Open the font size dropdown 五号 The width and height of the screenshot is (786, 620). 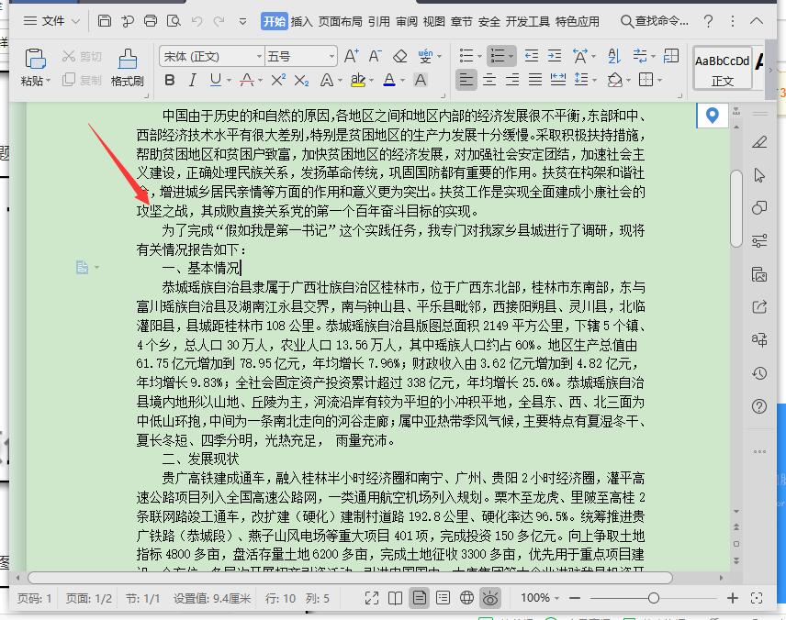301,57
